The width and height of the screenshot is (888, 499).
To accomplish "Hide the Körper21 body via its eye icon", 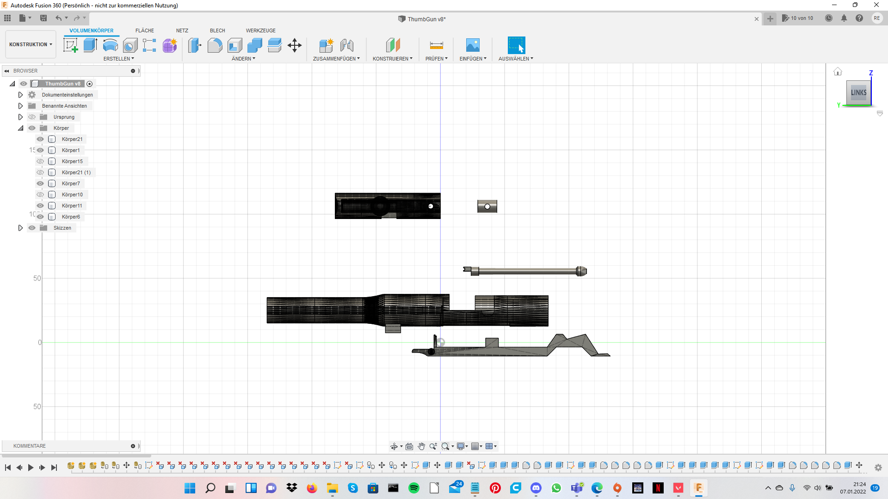I will [x=40, y=139].
